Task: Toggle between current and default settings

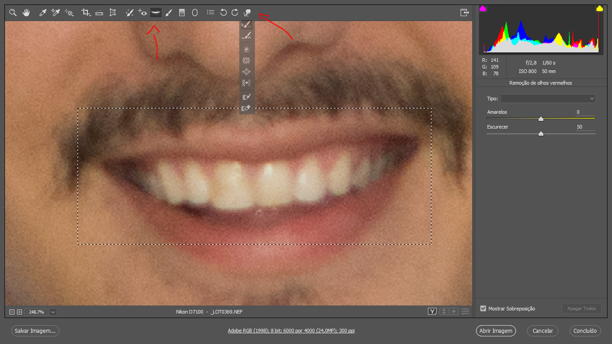Action: click(465, 311)
